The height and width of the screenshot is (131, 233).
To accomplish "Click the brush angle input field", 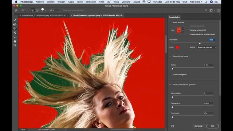I will [x=56, y=10].
